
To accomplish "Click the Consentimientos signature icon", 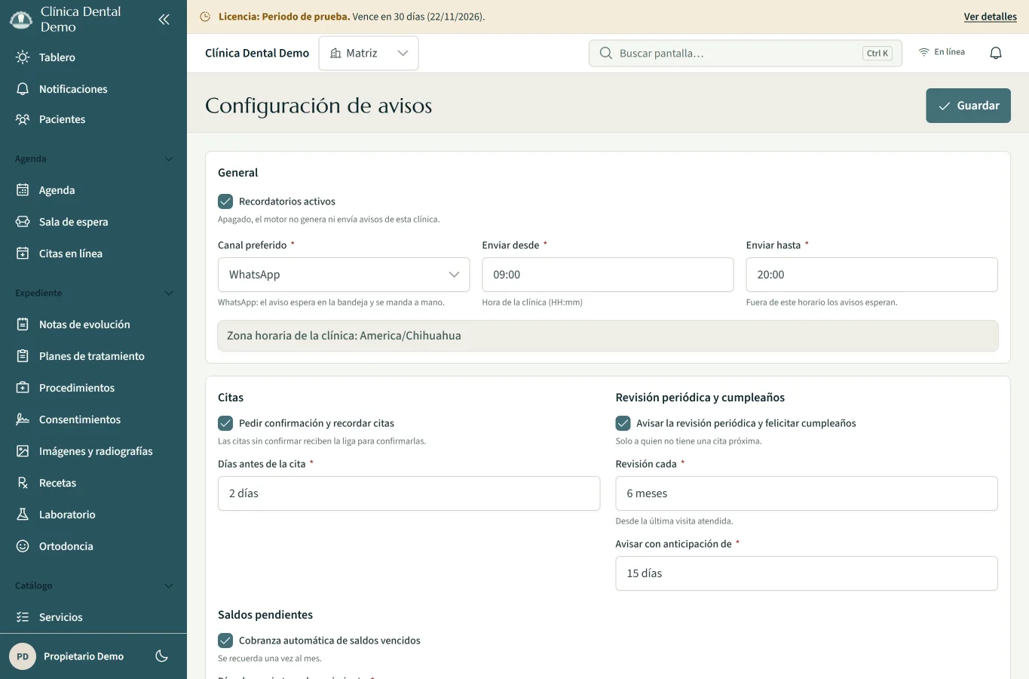I will pyautogui.click(x=23, y=419).
